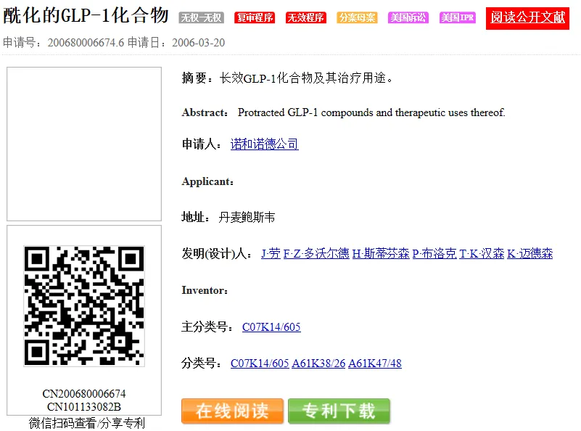
Task: Open inventor link H·斯蒂芬森
Action: click(x=381, y=254)
